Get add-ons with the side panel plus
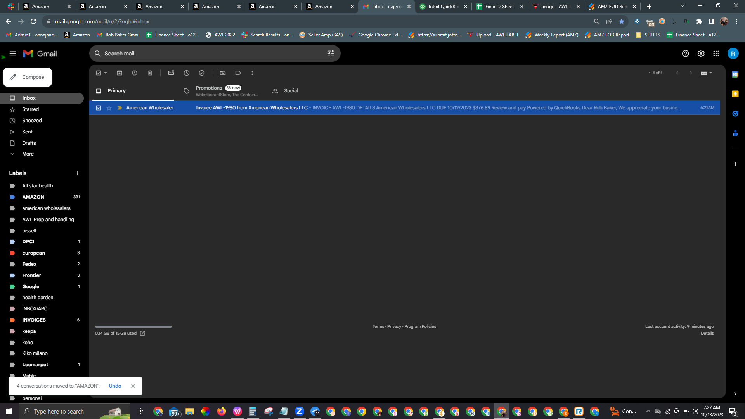 point(735,164)
